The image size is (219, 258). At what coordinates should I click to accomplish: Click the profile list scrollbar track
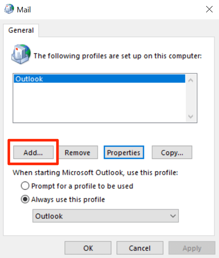pyautogui.click(x=191, y=99)
